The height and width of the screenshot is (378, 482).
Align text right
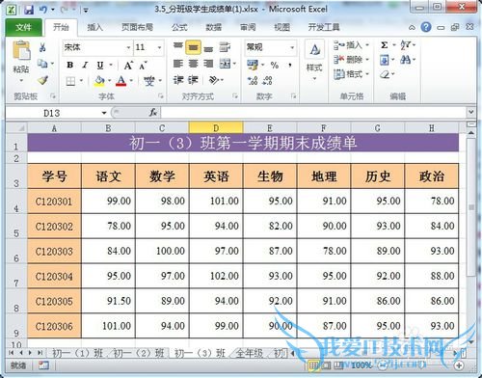208,64
